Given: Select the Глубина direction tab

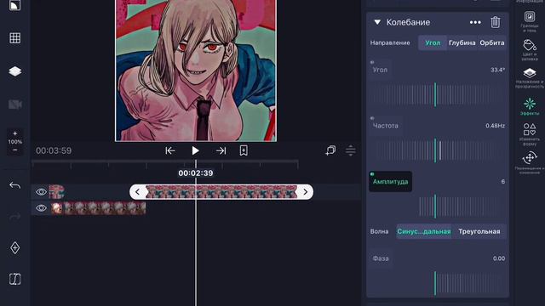Looking at the screenshot, I should pos(462,42).
